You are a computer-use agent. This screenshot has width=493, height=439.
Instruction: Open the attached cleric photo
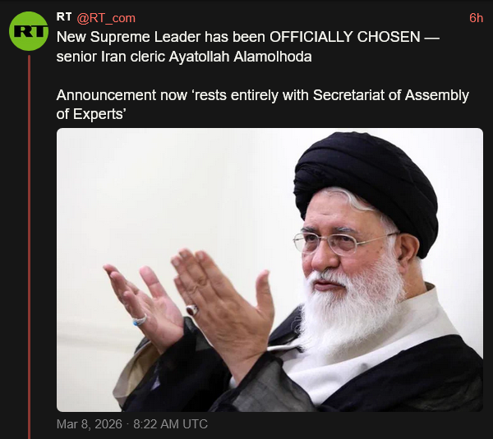click(x=270, y=270)
